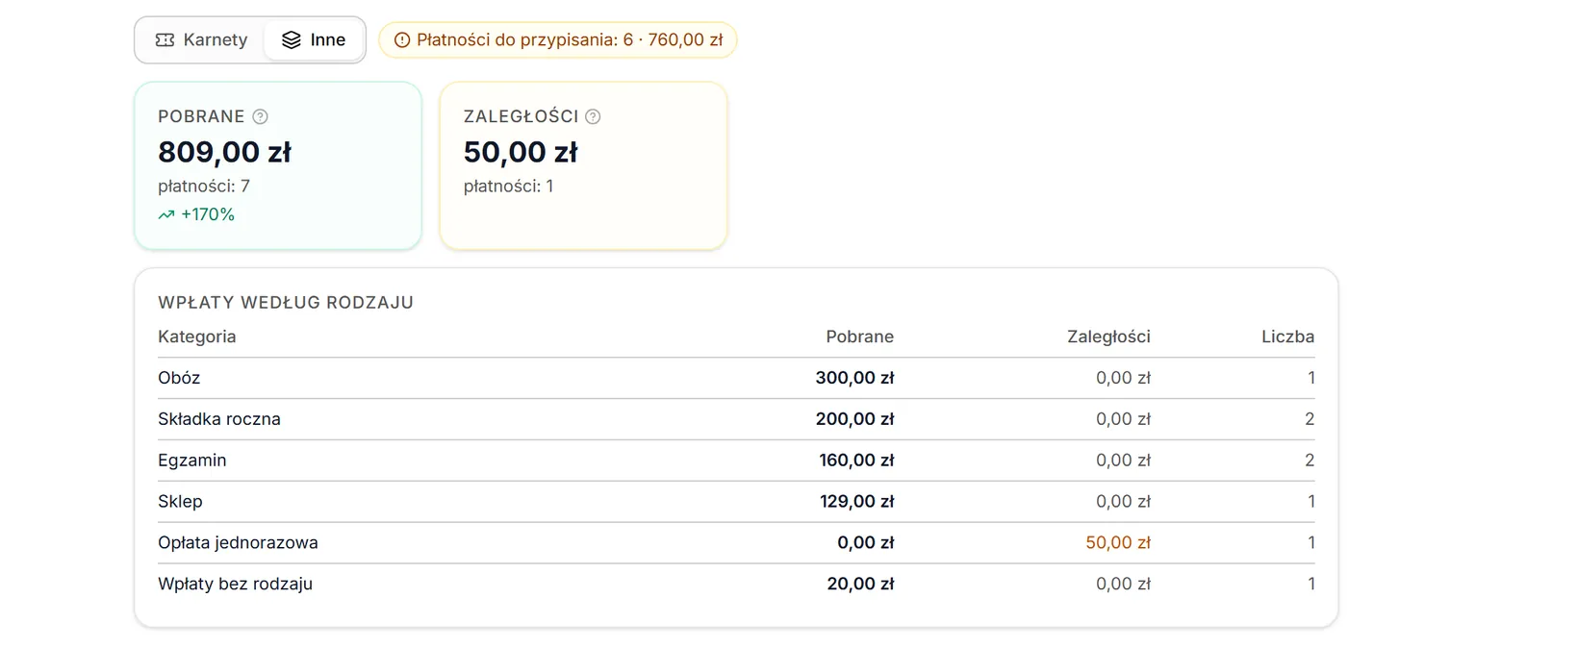Click the Wpłaty bez rodzaju row
The width and height of the screenshot is (1578, 648).
click(736, 585)
